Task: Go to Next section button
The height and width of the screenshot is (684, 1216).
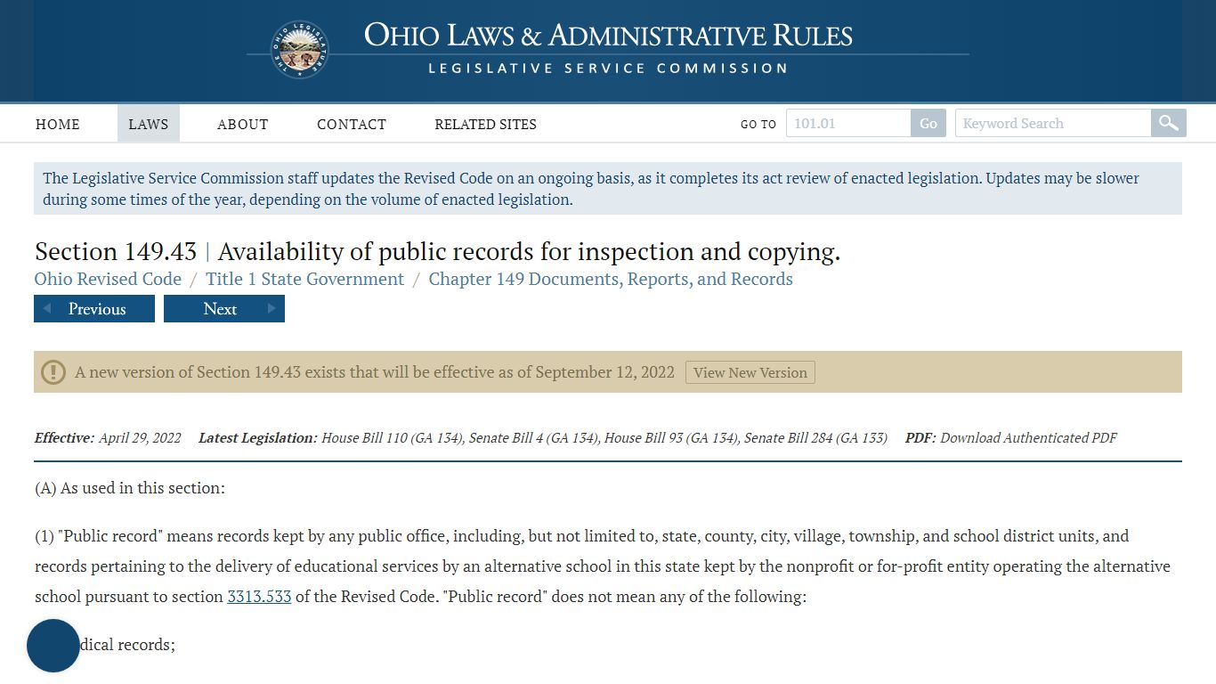Action: tap(224, 309)
